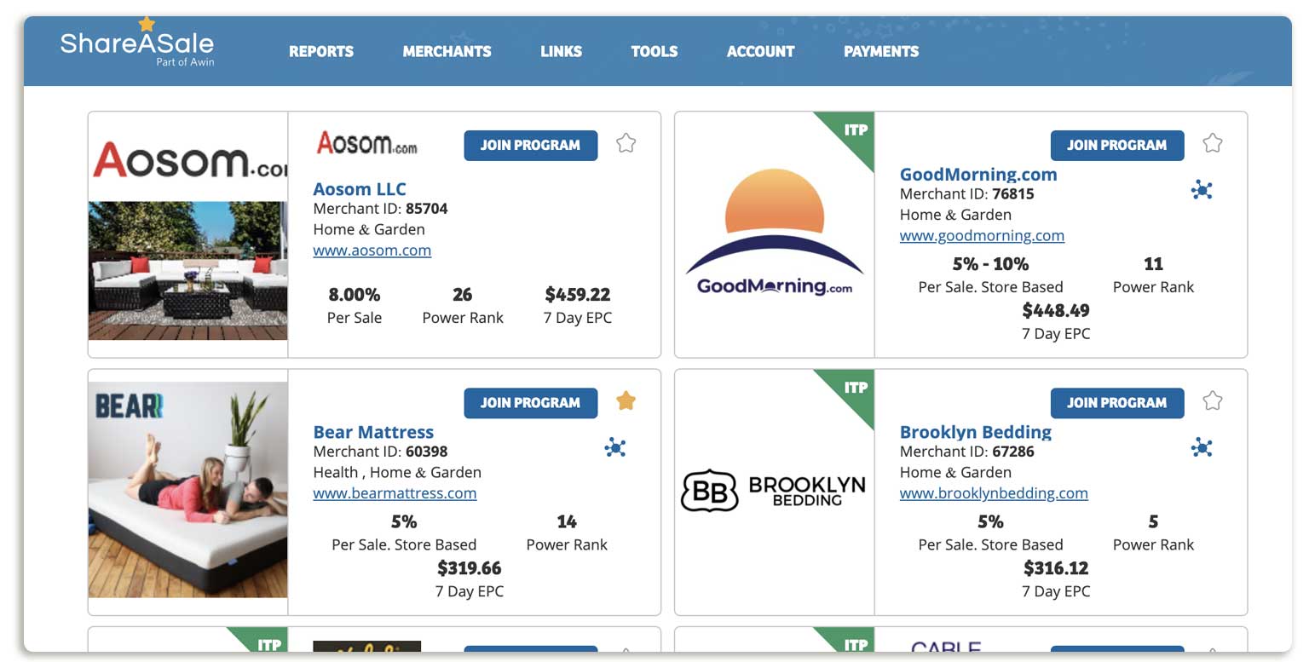Image resolution: width=1309 pixels, height=662 pixels.
Task: Favorite Brooklyn Bedding with the star icon
Action: click(1212, 400)
